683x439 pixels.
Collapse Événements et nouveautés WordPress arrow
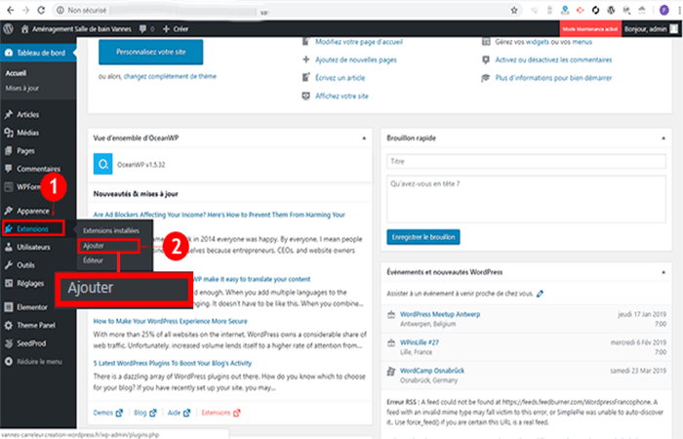tap(663, 272)
